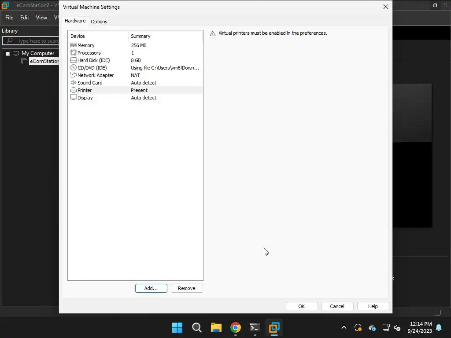This screenshot has height=338, width=451.
Task: Select the CD/DVD (IDE) row label
Action: [92, 68]
